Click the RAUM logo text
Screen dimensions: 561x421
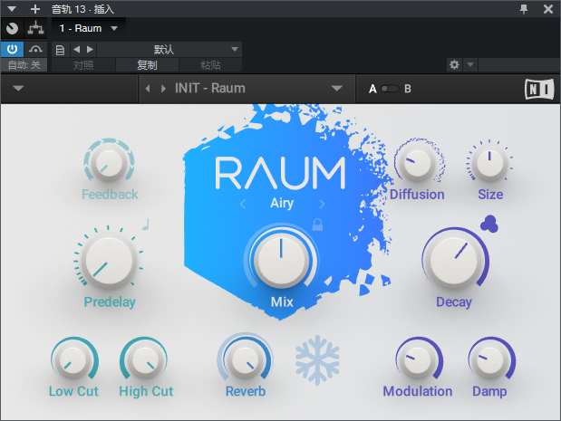point(281,173)
